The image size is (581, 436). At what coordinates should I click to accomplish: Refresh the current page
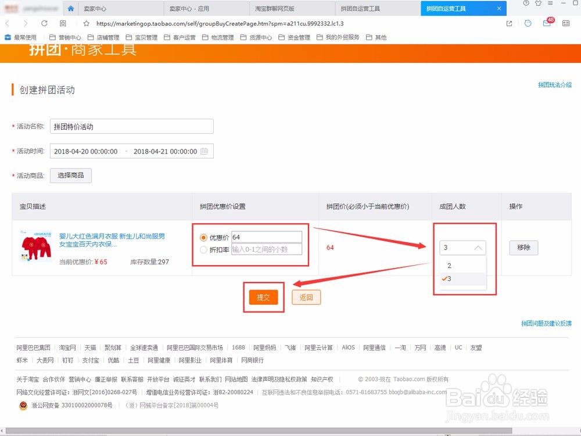pos(44,23)
